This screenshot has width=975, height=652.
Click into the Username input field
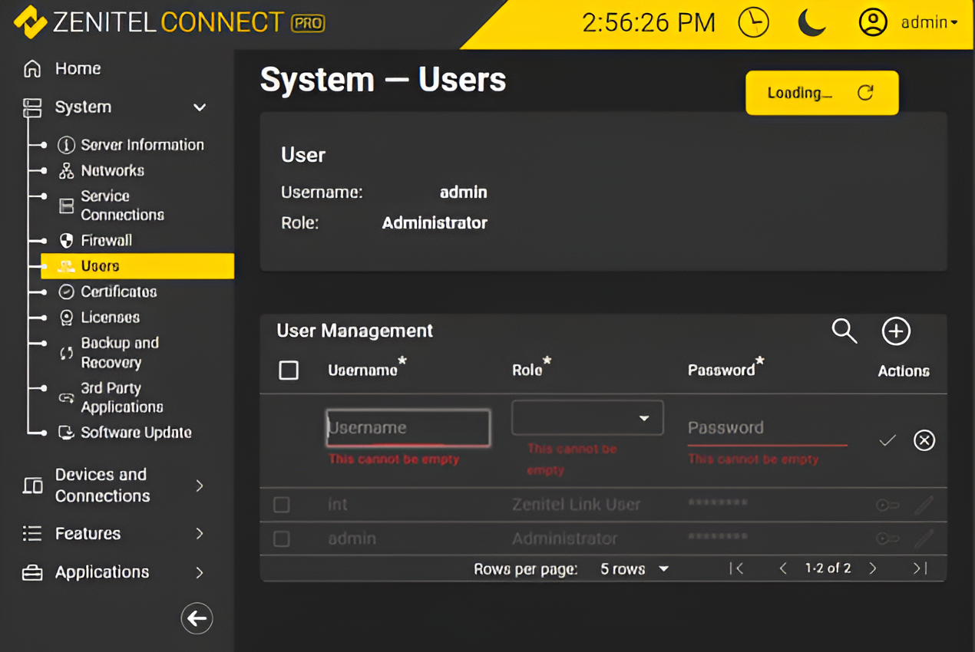click(408, 428)
